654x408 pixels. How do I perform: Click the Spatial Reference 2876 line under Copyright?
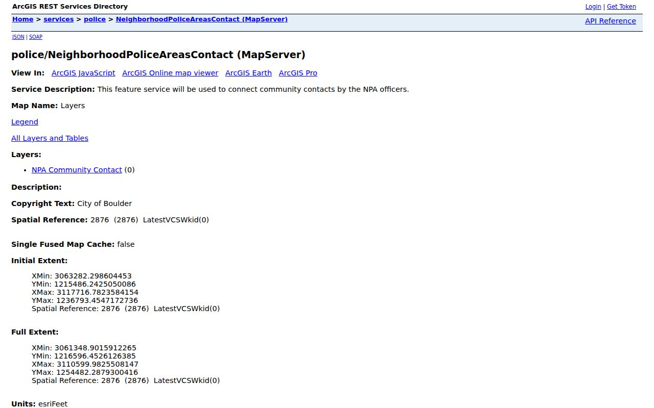pos(149,220)
